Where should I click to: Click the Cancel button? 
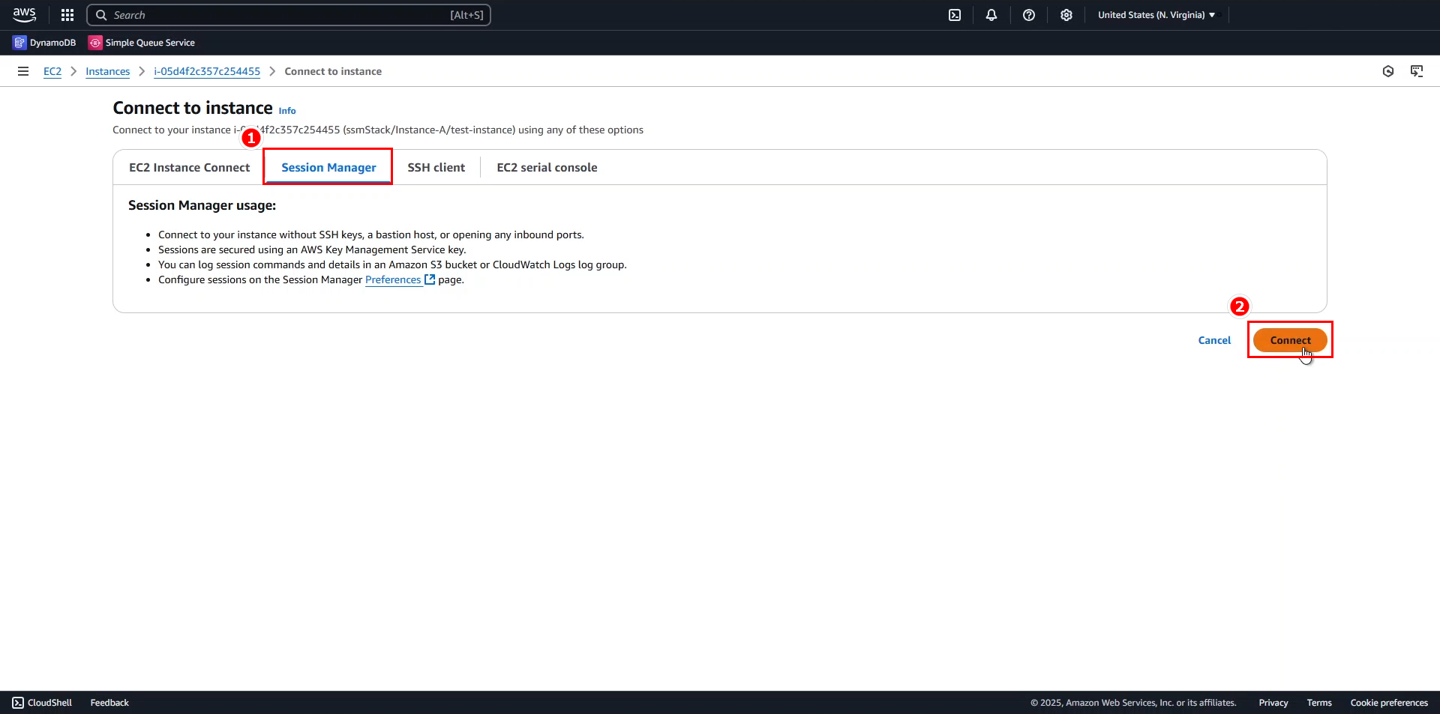click(1213, 340)
